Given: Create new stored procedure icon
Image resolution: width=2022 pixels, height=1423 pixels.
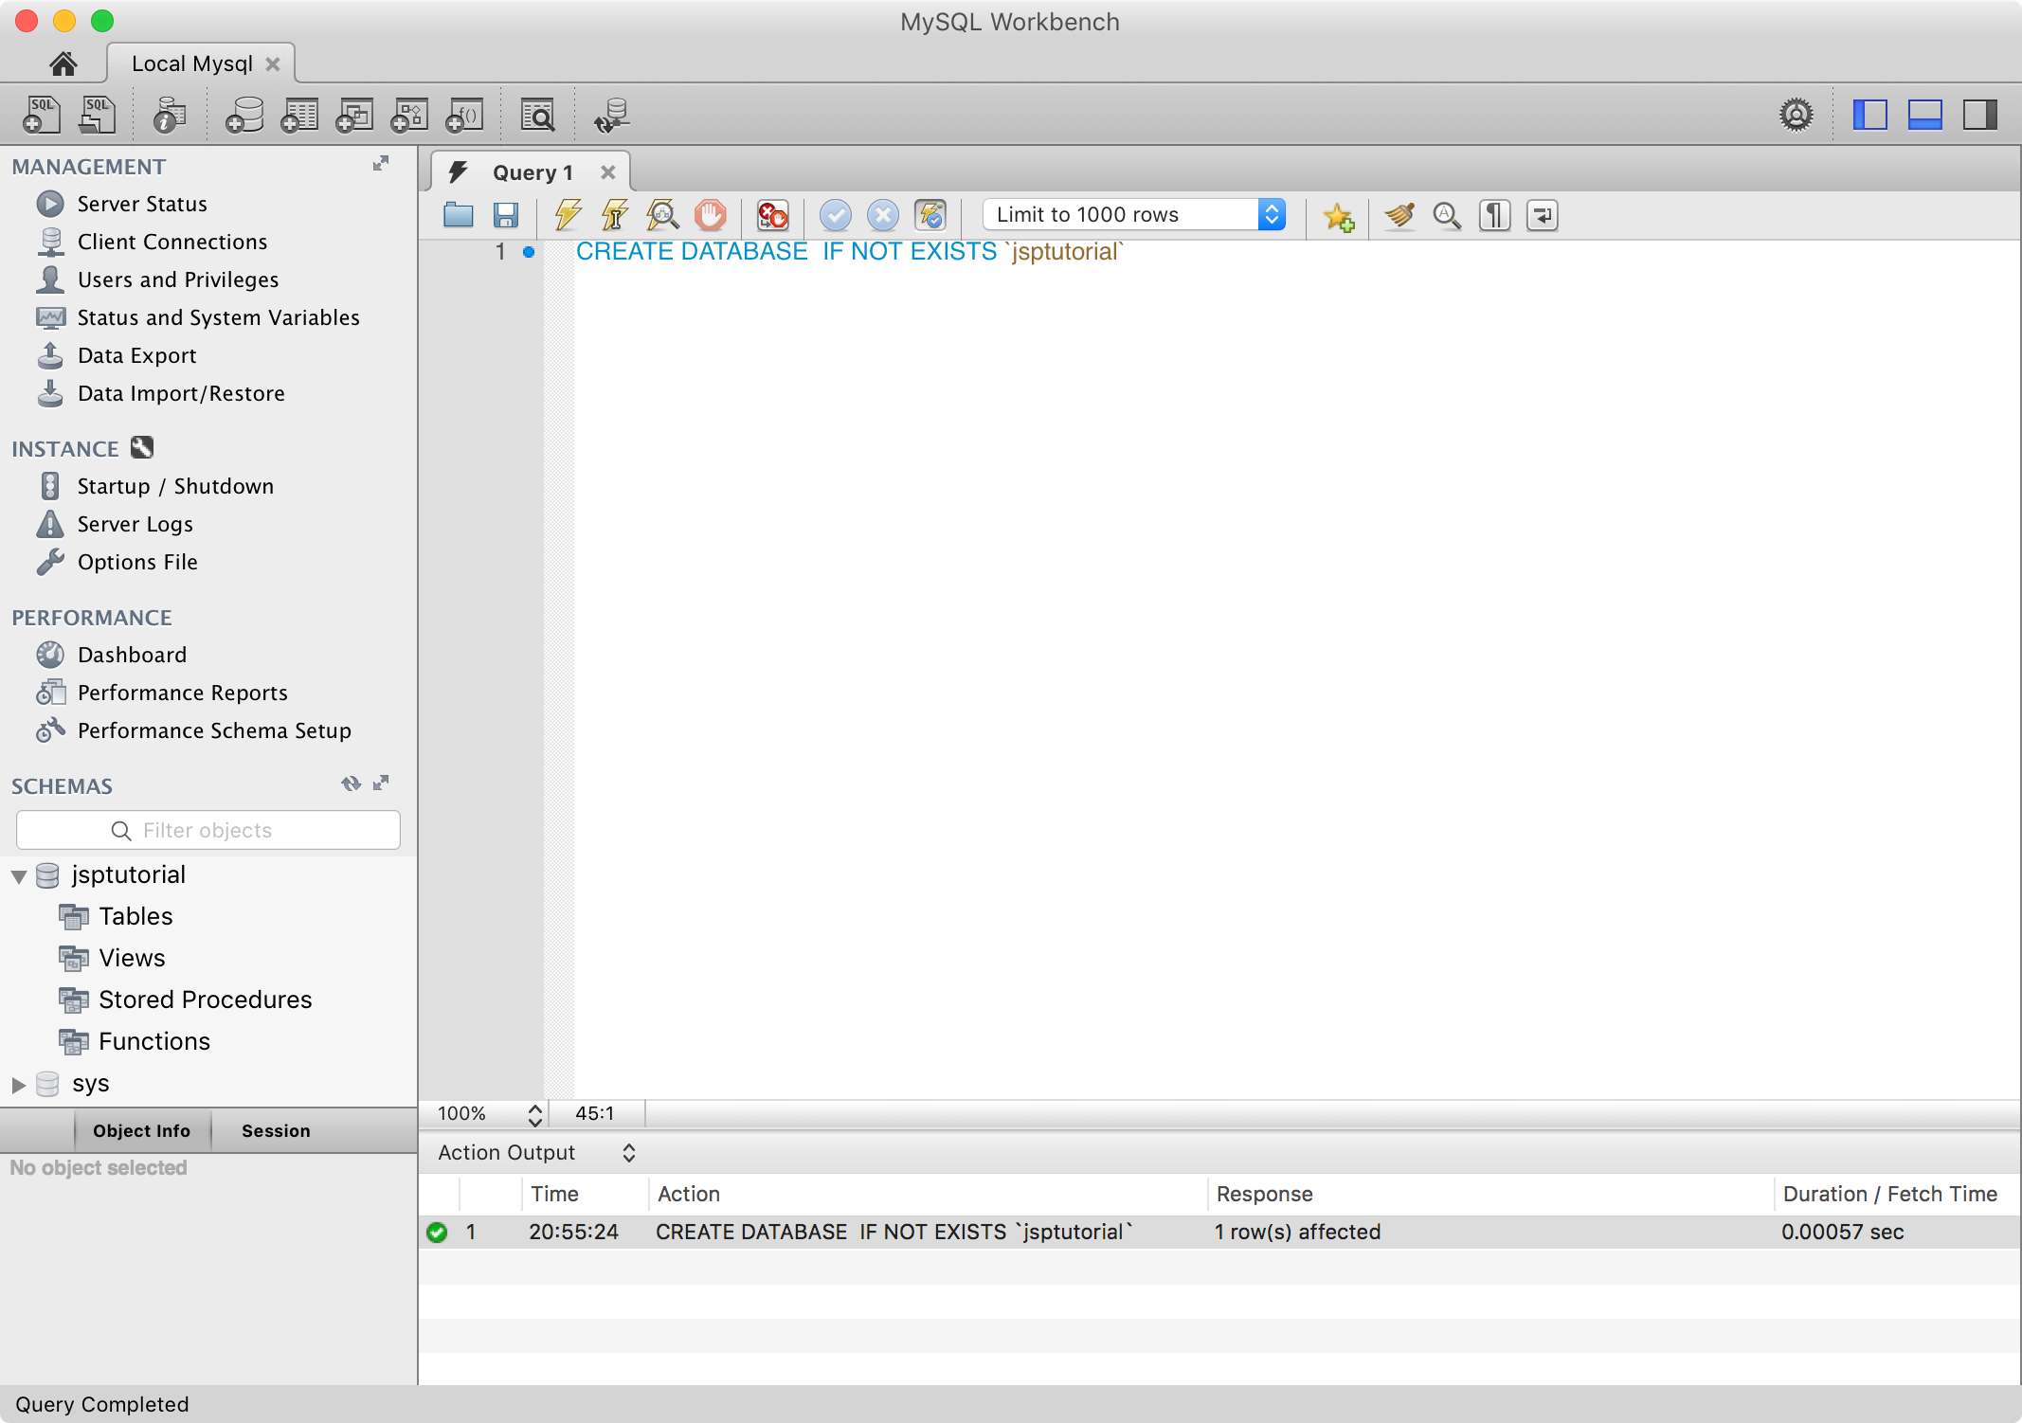Looking at the screenshot, I should click(x=409, y=115).
